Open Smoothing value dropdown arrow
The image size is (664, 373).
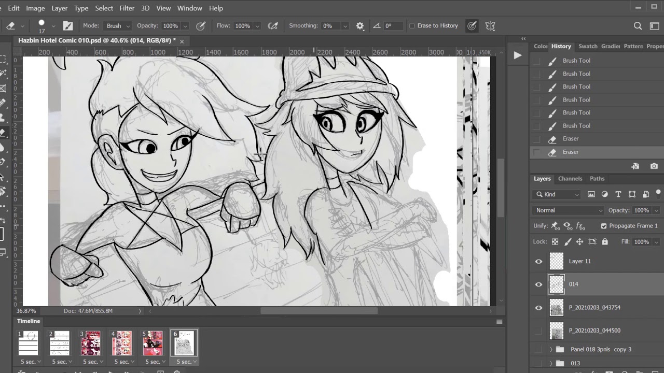(x=345, y=26)
